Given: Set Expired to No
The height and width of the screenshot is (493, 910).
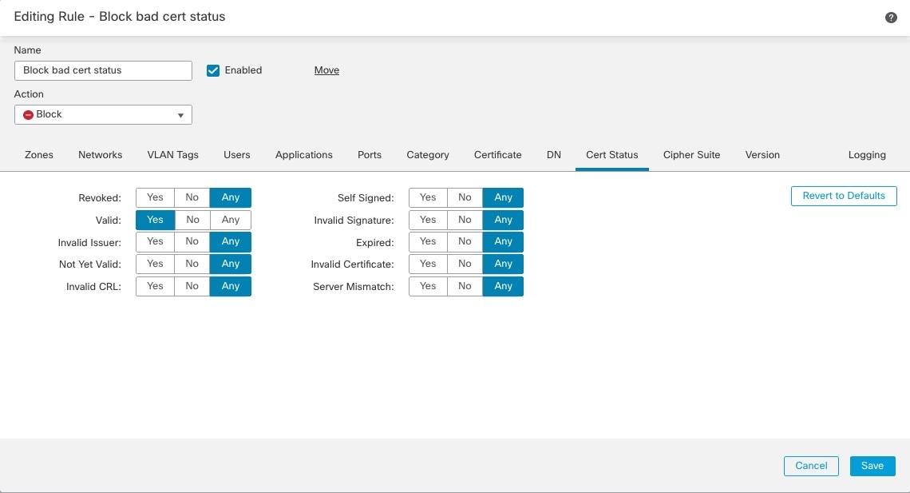Looking at the screenshot, I should (x=465, y=241).
